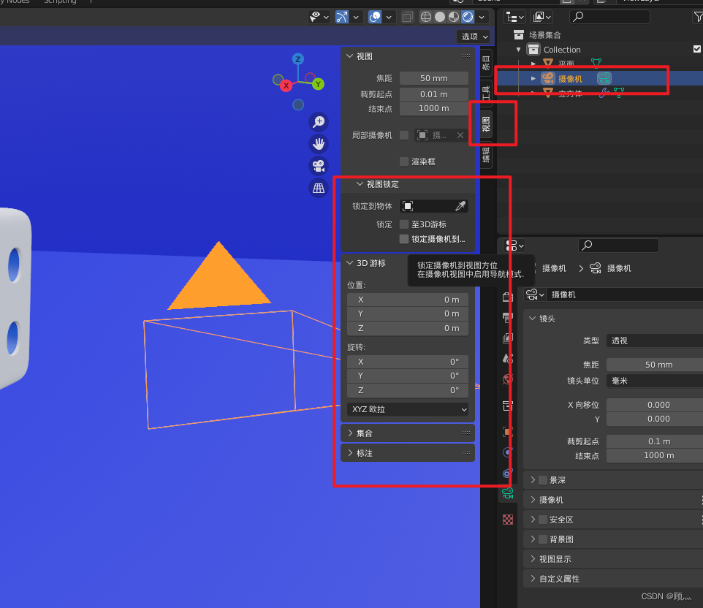Image resolution: width=703 pixels, height=608 pixels.
Task: Open properties editor type dropdown
Action: (x=514, y=246)
